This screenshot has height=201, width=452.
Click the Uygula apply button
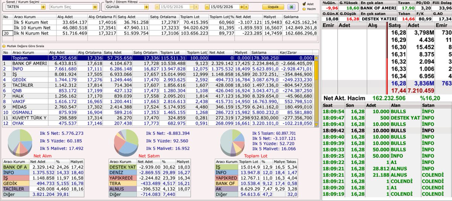click(x=273, y=7)
